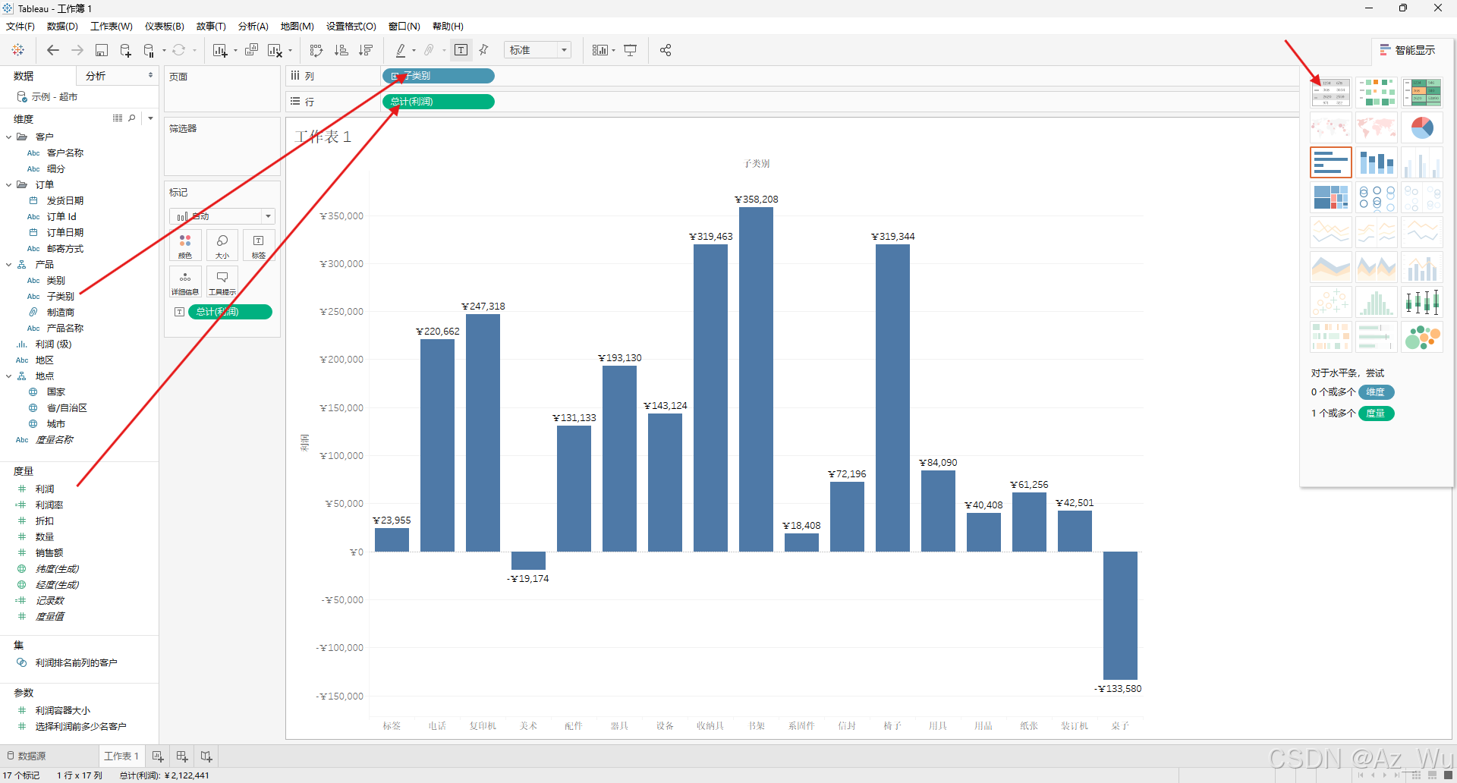
Task: Collapse the 地点 hierarchy
Action: 8,376
